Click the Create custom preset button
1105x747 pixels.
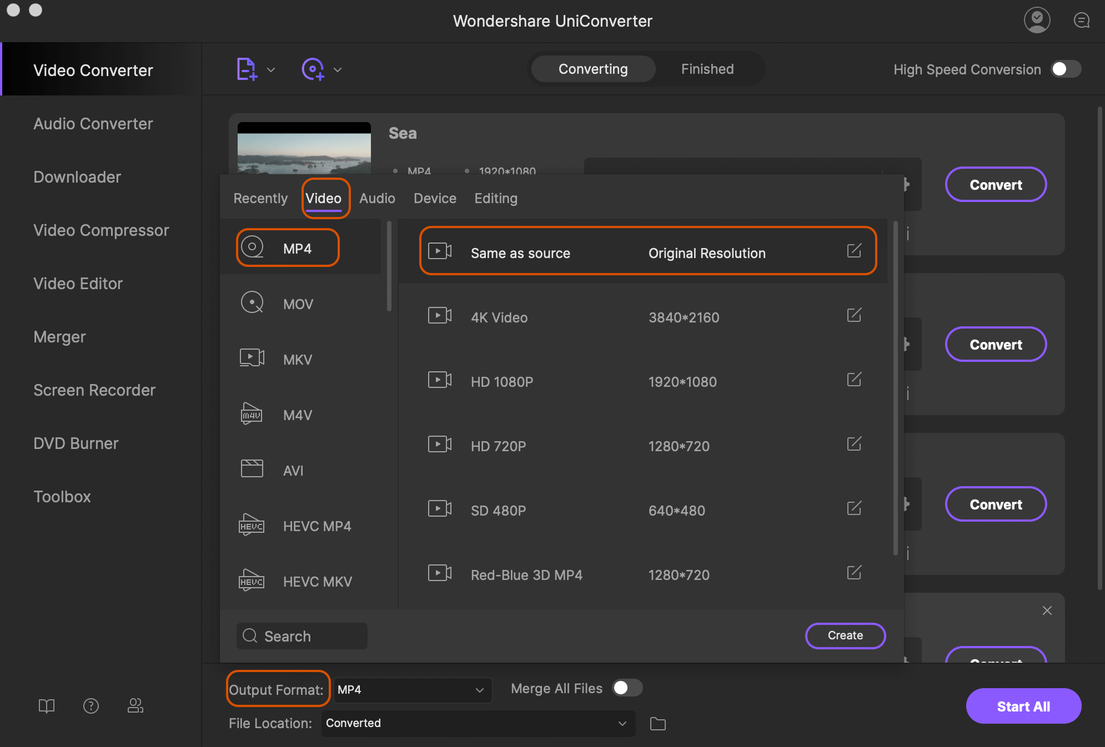pos(846,634)
